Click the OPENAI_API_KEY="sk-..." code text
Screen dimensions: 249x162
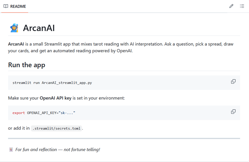click(51, 113)
